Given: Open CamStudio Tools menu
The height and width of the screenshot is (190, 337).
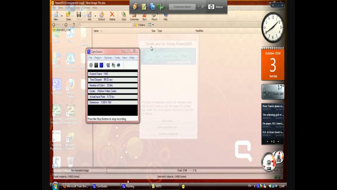Looking at the screenshot, I should tap(117, 58).
